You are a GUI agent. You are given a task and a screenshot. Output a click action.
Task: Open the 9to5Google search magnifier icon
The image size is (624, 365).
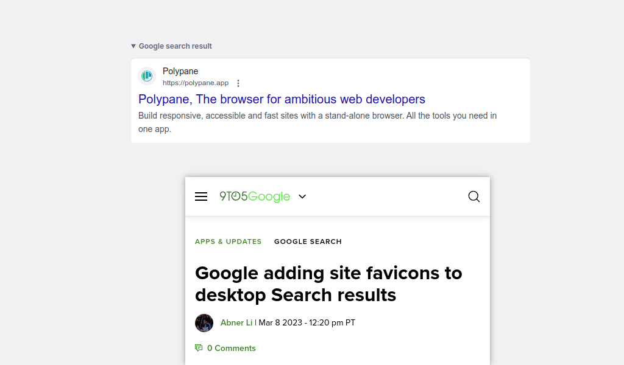(473, 196)
